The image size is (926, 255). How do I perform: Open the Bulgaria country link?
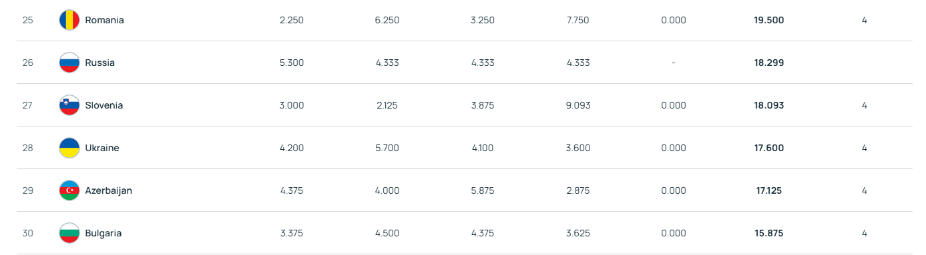[103, 233]
